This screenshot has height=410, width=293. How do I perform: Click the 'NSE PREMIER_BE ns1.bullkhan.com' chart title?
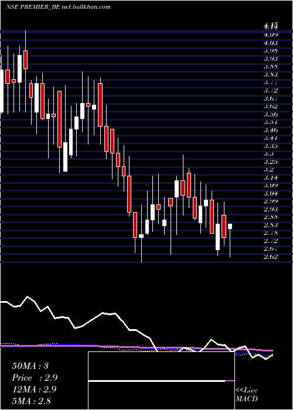(58, 7)
